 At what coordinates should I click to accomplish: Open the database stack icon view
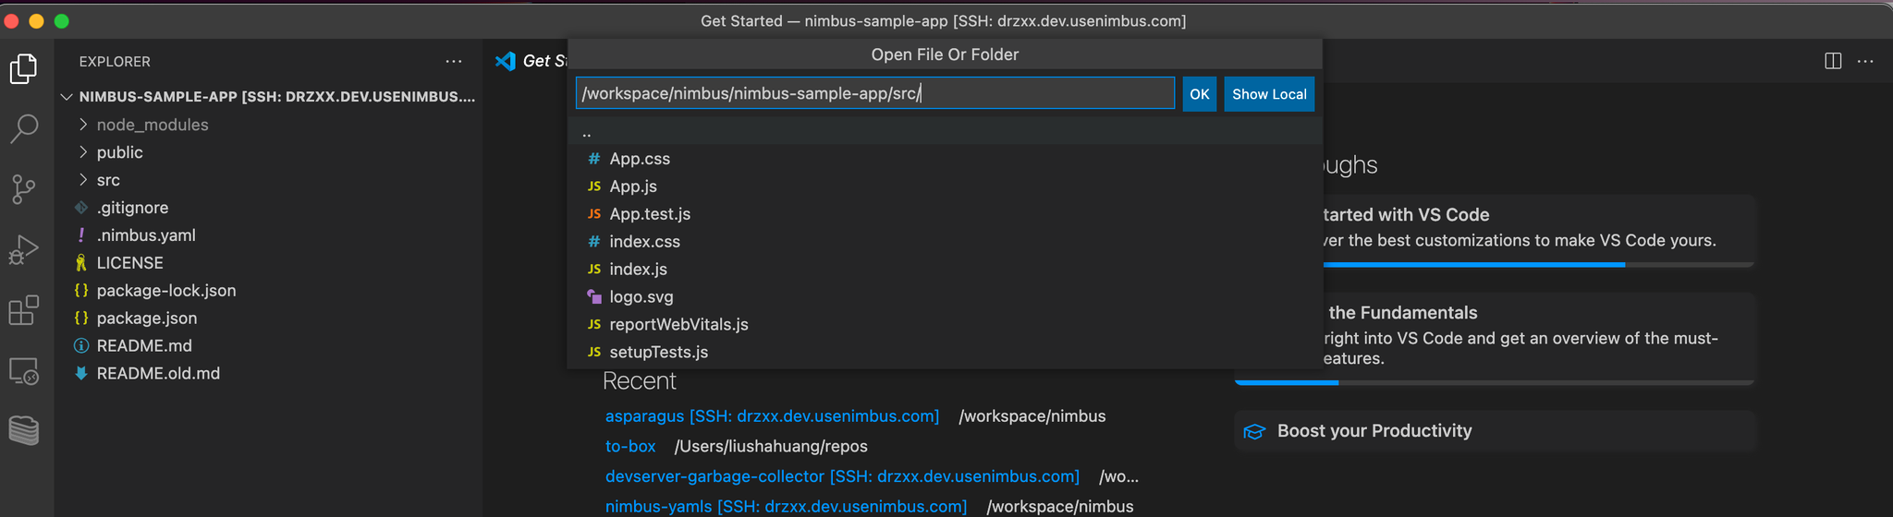[x=24, y=430]
